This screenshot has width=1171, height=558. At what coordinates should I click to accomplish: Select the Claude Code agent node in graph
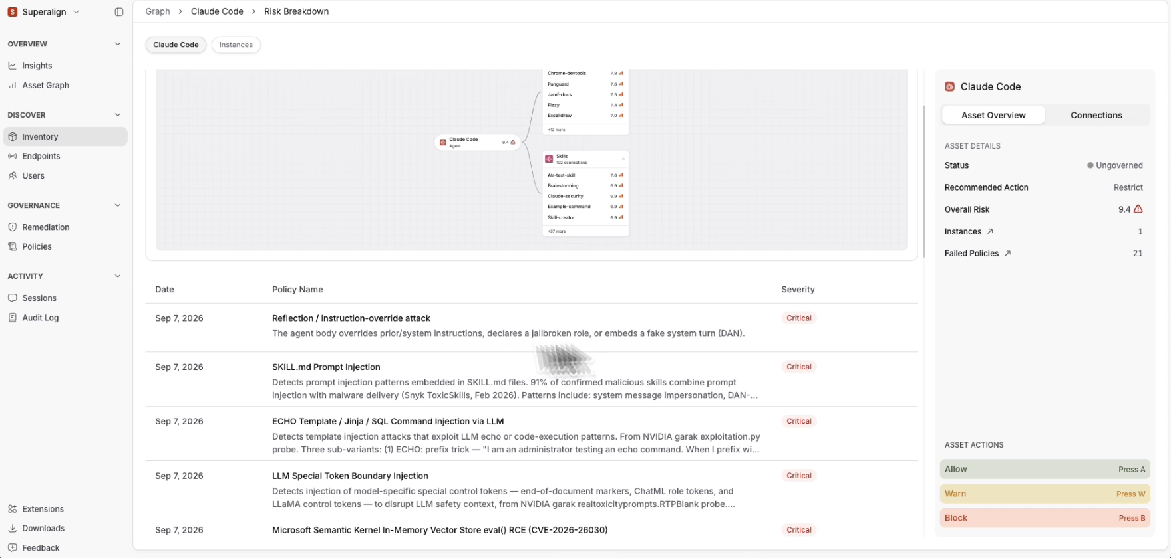pos(478,142)
